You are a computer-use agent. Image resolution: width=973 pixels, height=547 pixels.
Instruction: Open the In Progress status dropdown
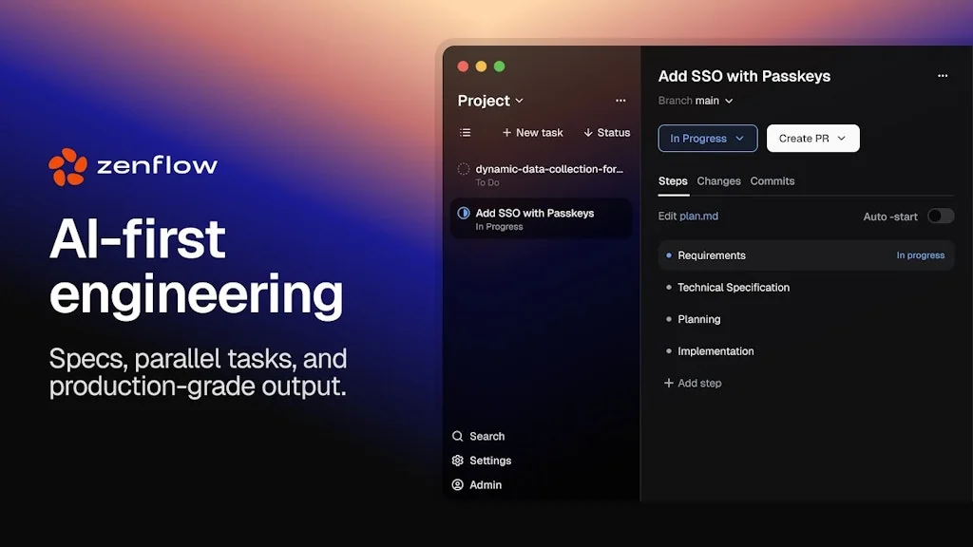point(707,139)
